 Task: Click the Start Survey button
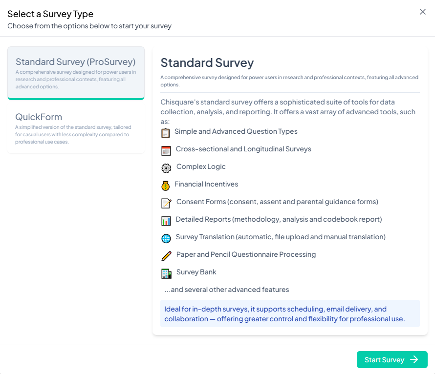coord(392,359)
